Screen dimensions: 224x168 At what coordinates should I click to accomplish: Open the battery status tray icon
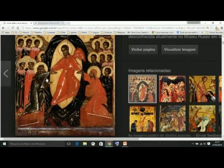[x=197, y=144]
